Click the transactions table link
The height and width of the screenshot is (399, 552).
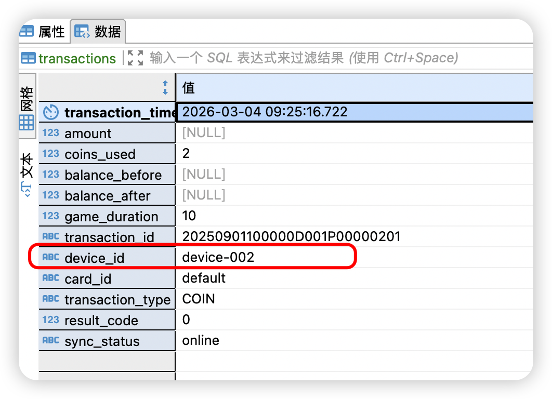click(x=69, y=58)
